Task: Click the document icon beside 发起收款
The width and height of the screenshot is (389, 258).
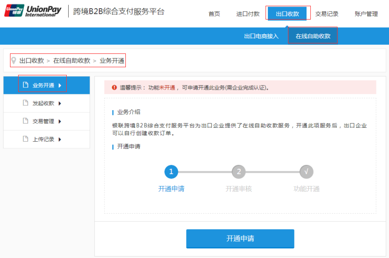Action: [x=26, y=103]
